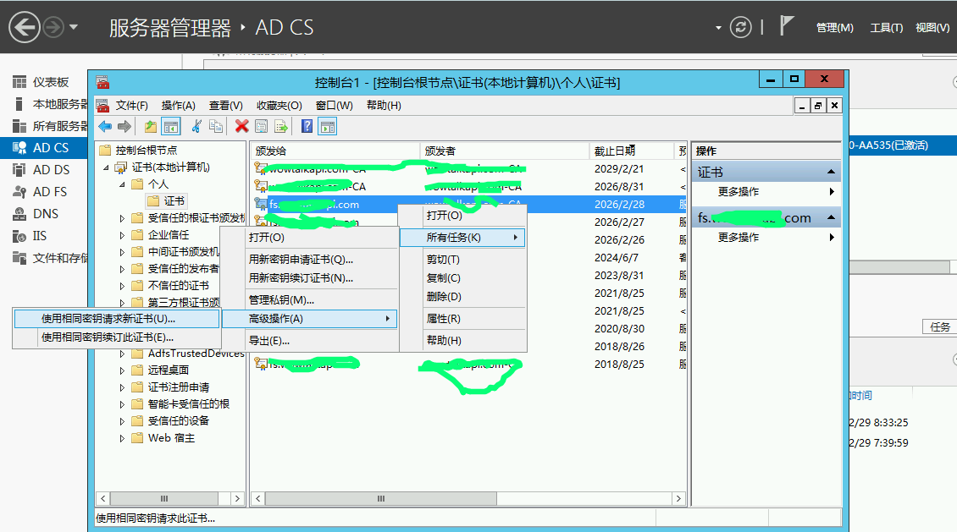
Task: Click the 截止日期 column header
Action: pos(631,151)
